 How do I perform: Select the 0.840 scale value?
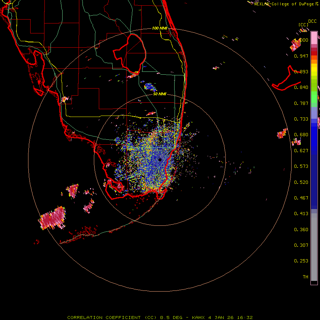[301, 87]
